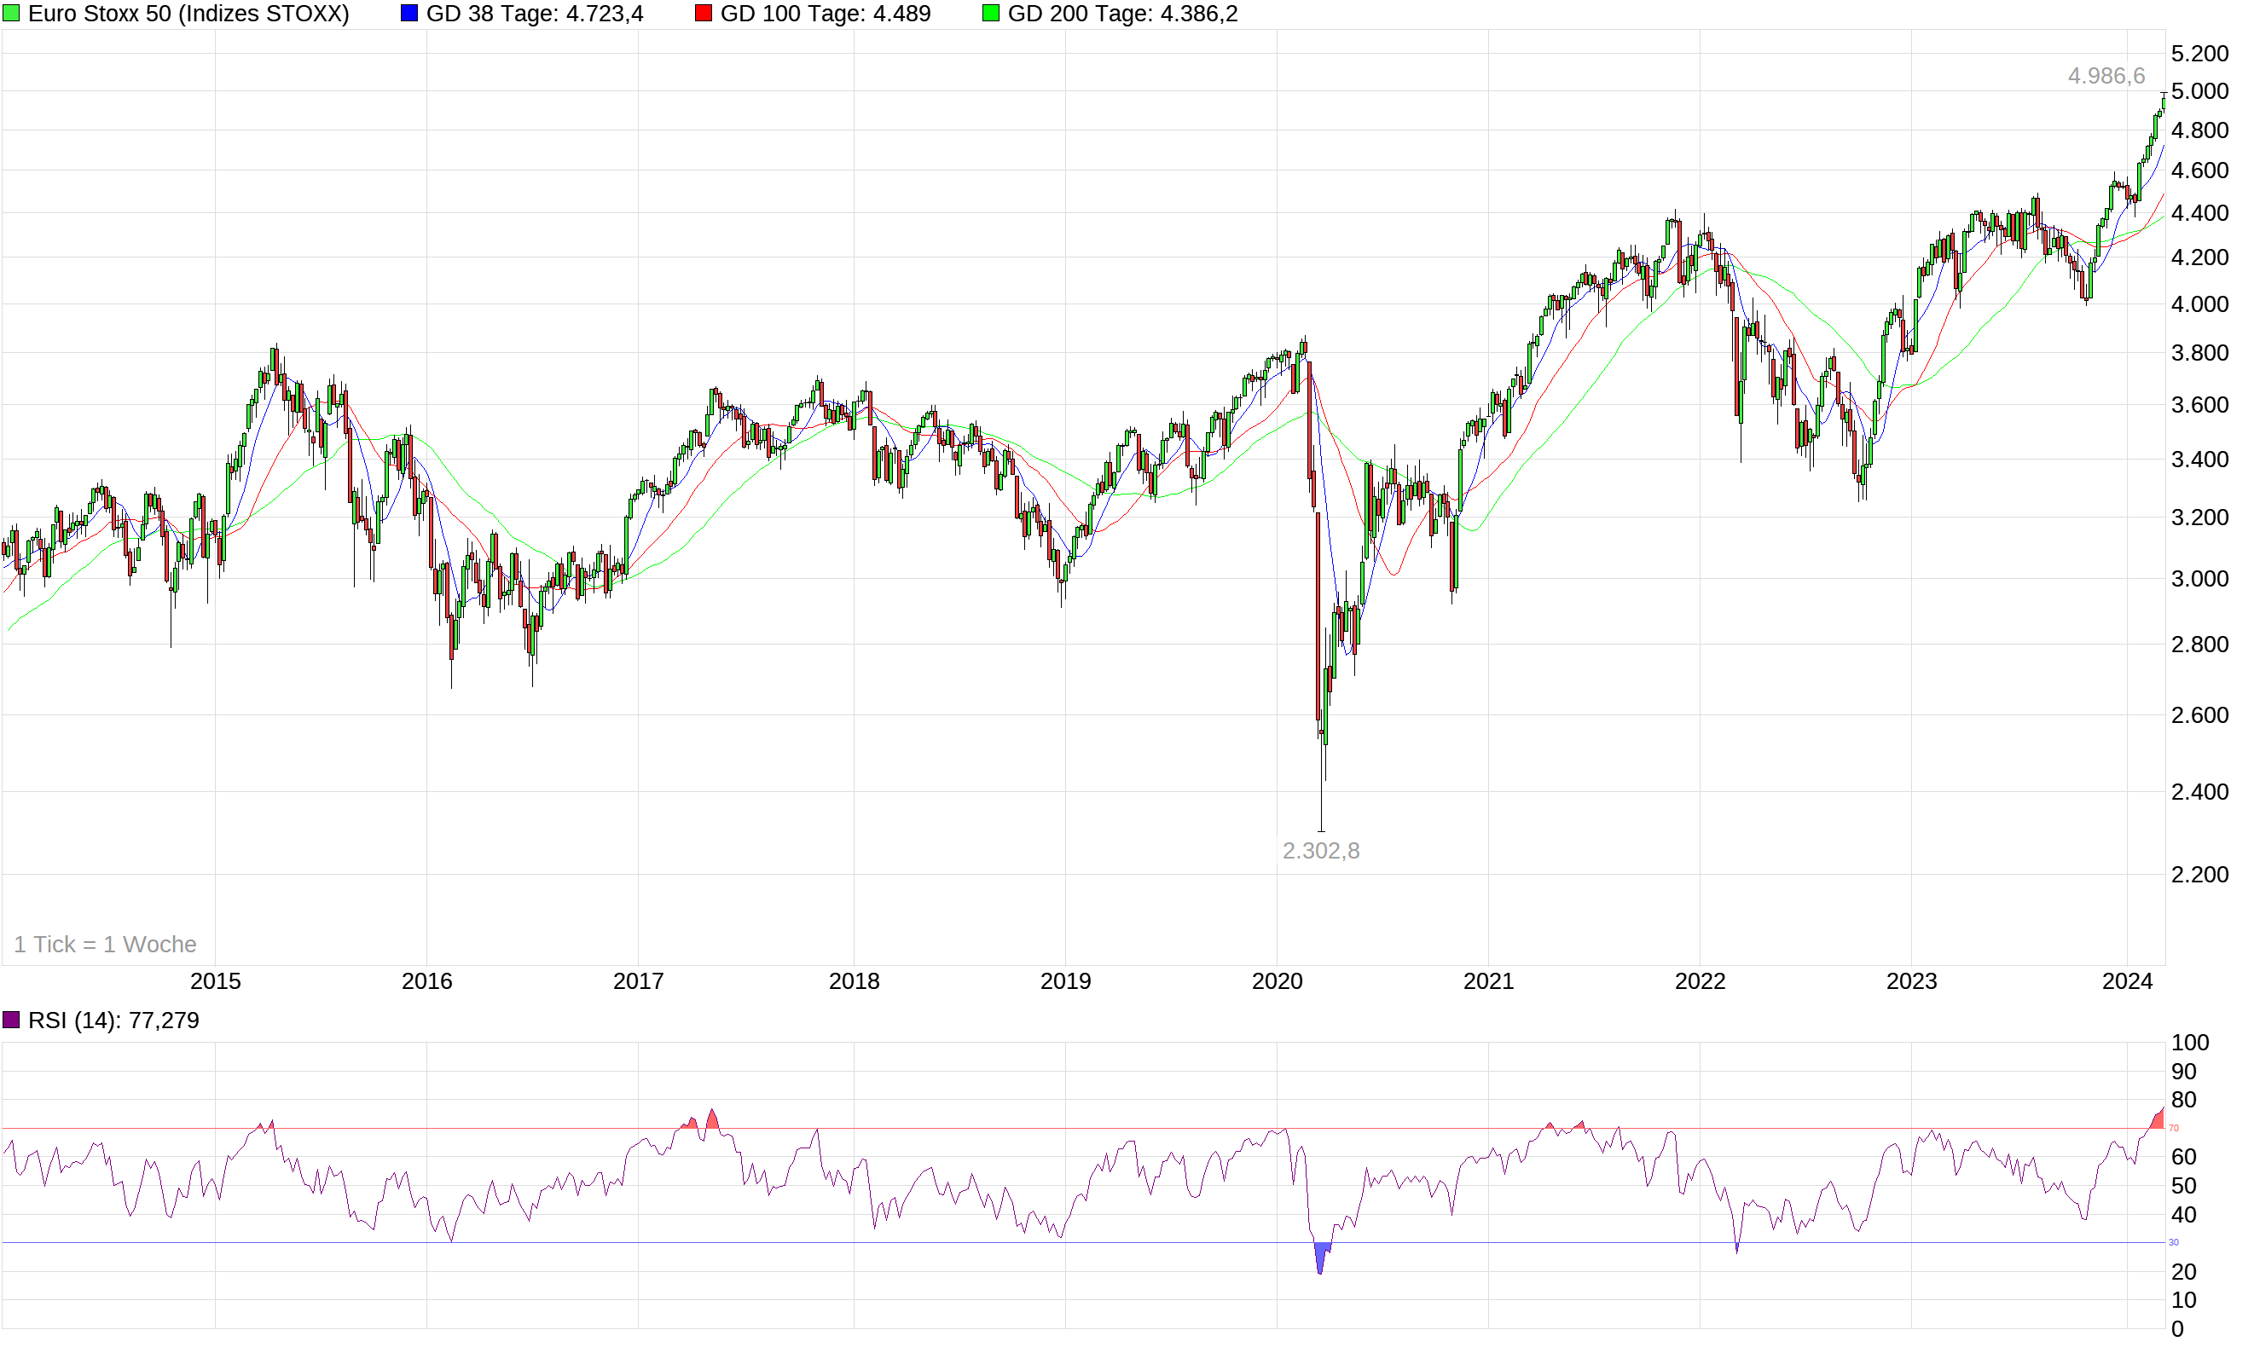Click the purple RSI (14) legend swatch
Viewport: 2254px width, 1353px height.
tap(11, 1020)
